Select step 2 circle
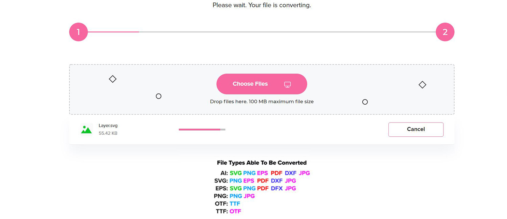The width and height of the screenshot is (507, 219). pos(445,32)
